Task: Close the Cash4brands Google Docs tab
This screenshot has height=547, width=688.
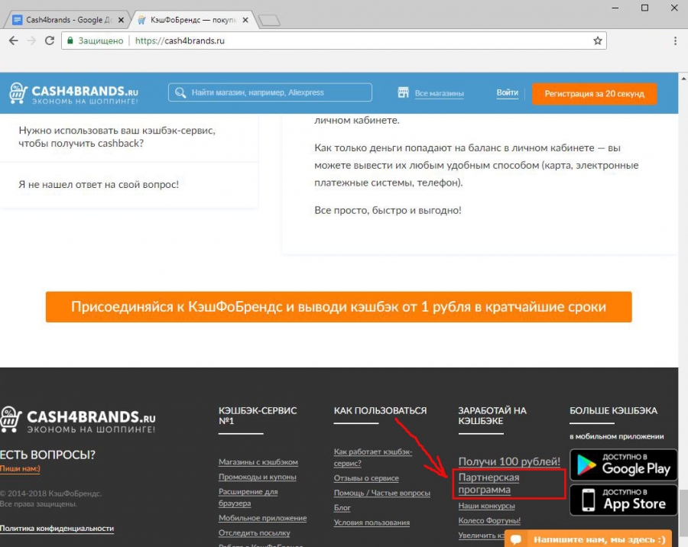Action: [121, 20]
